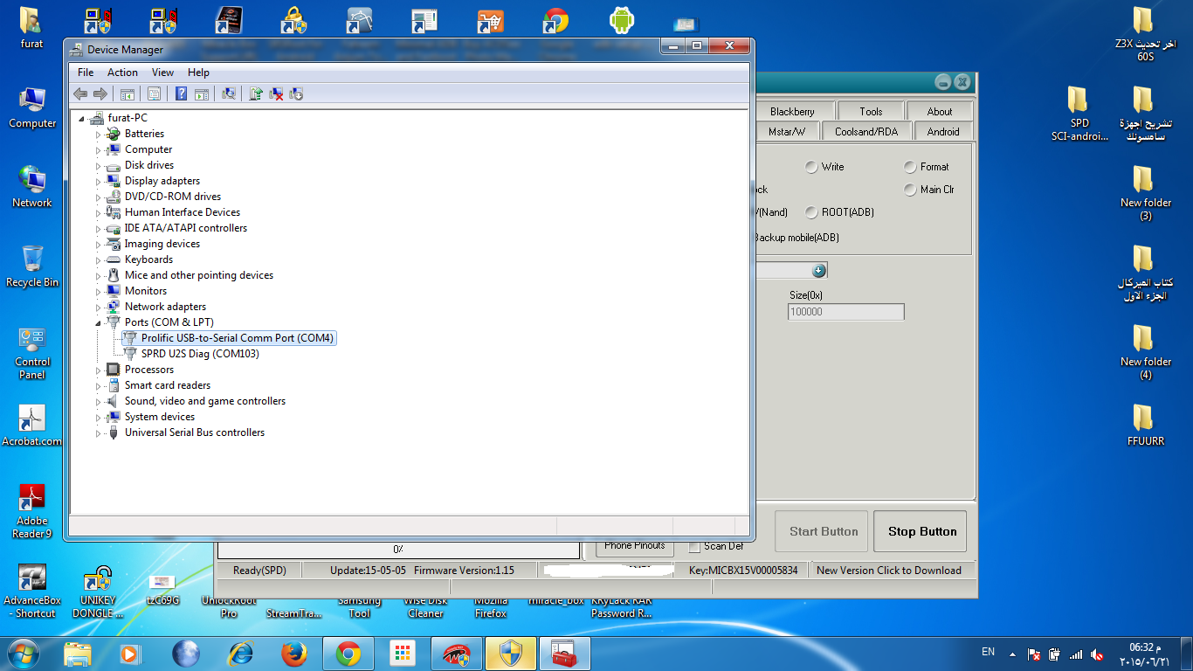Click the EN language indicator in taskbar
Image resolution: width=1193 pixels, height=671 pixels.
tap(988, 652)
